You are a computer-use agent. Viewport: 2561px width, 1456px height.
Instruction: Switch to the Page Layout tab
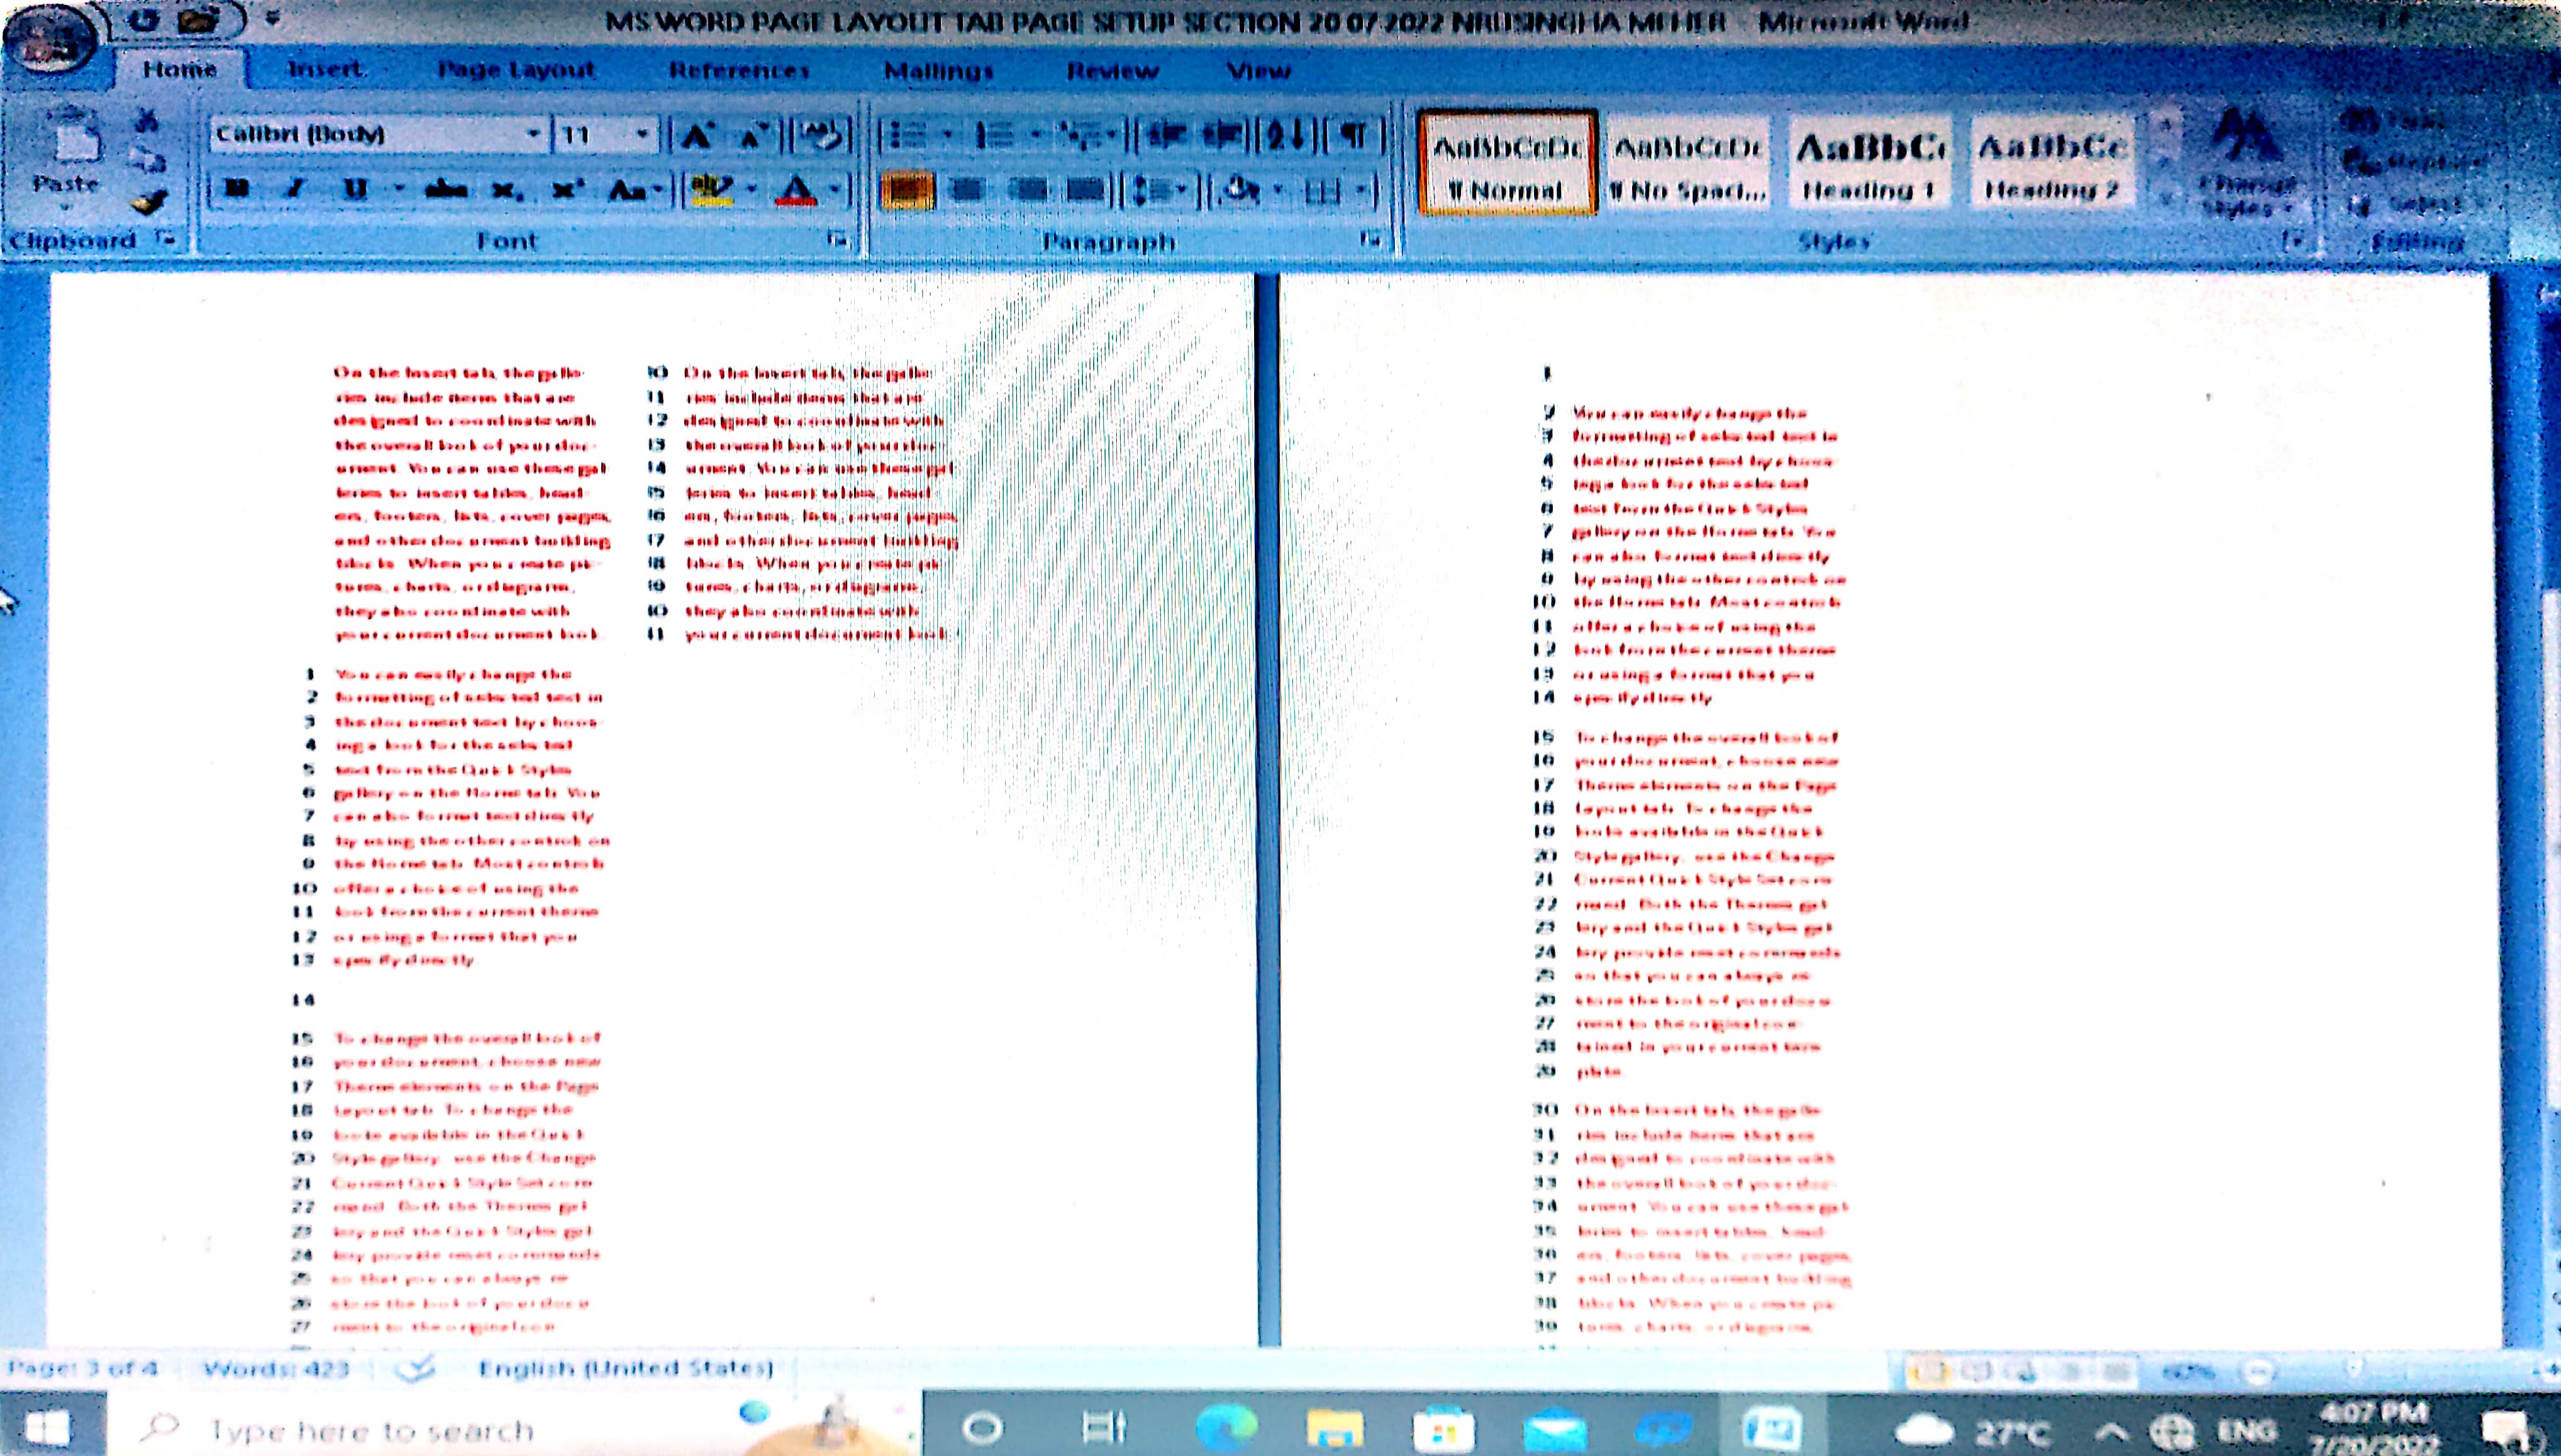[516, 70]
